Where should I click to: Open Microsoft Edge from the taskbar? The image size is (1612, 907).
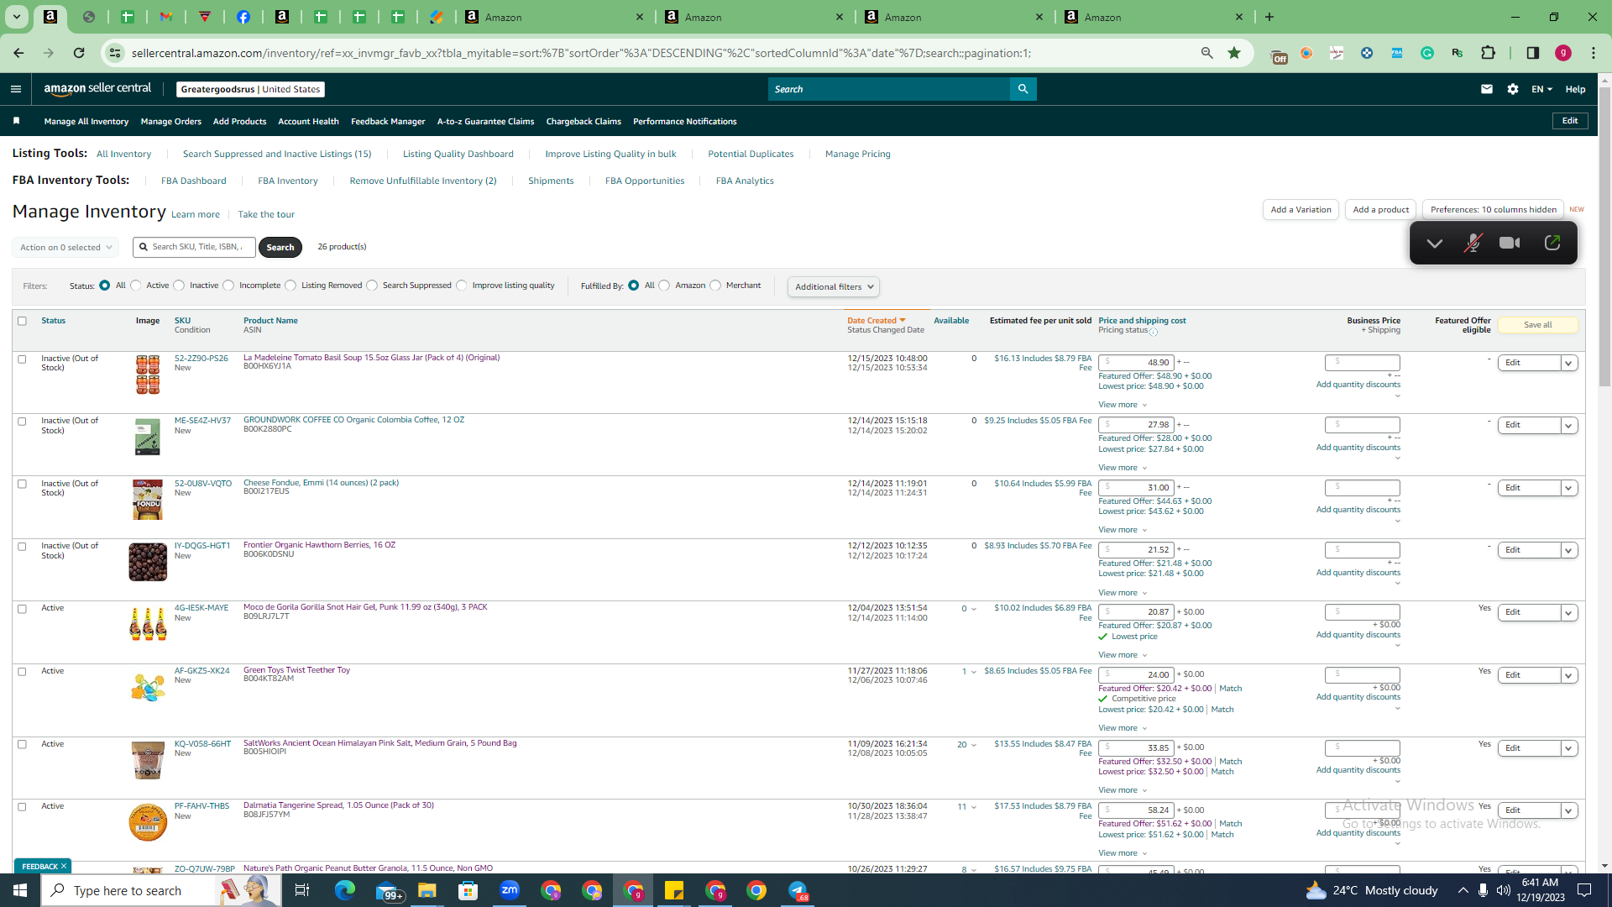click(345, 890)
